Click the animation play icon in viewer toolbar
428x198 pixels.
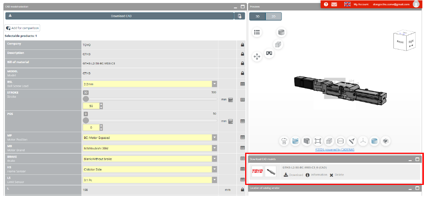284,141
